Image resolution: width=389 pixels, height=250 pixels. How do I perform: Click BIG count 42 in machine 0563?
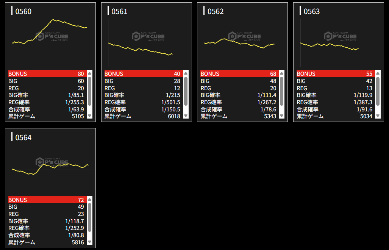tap(369, 81)
